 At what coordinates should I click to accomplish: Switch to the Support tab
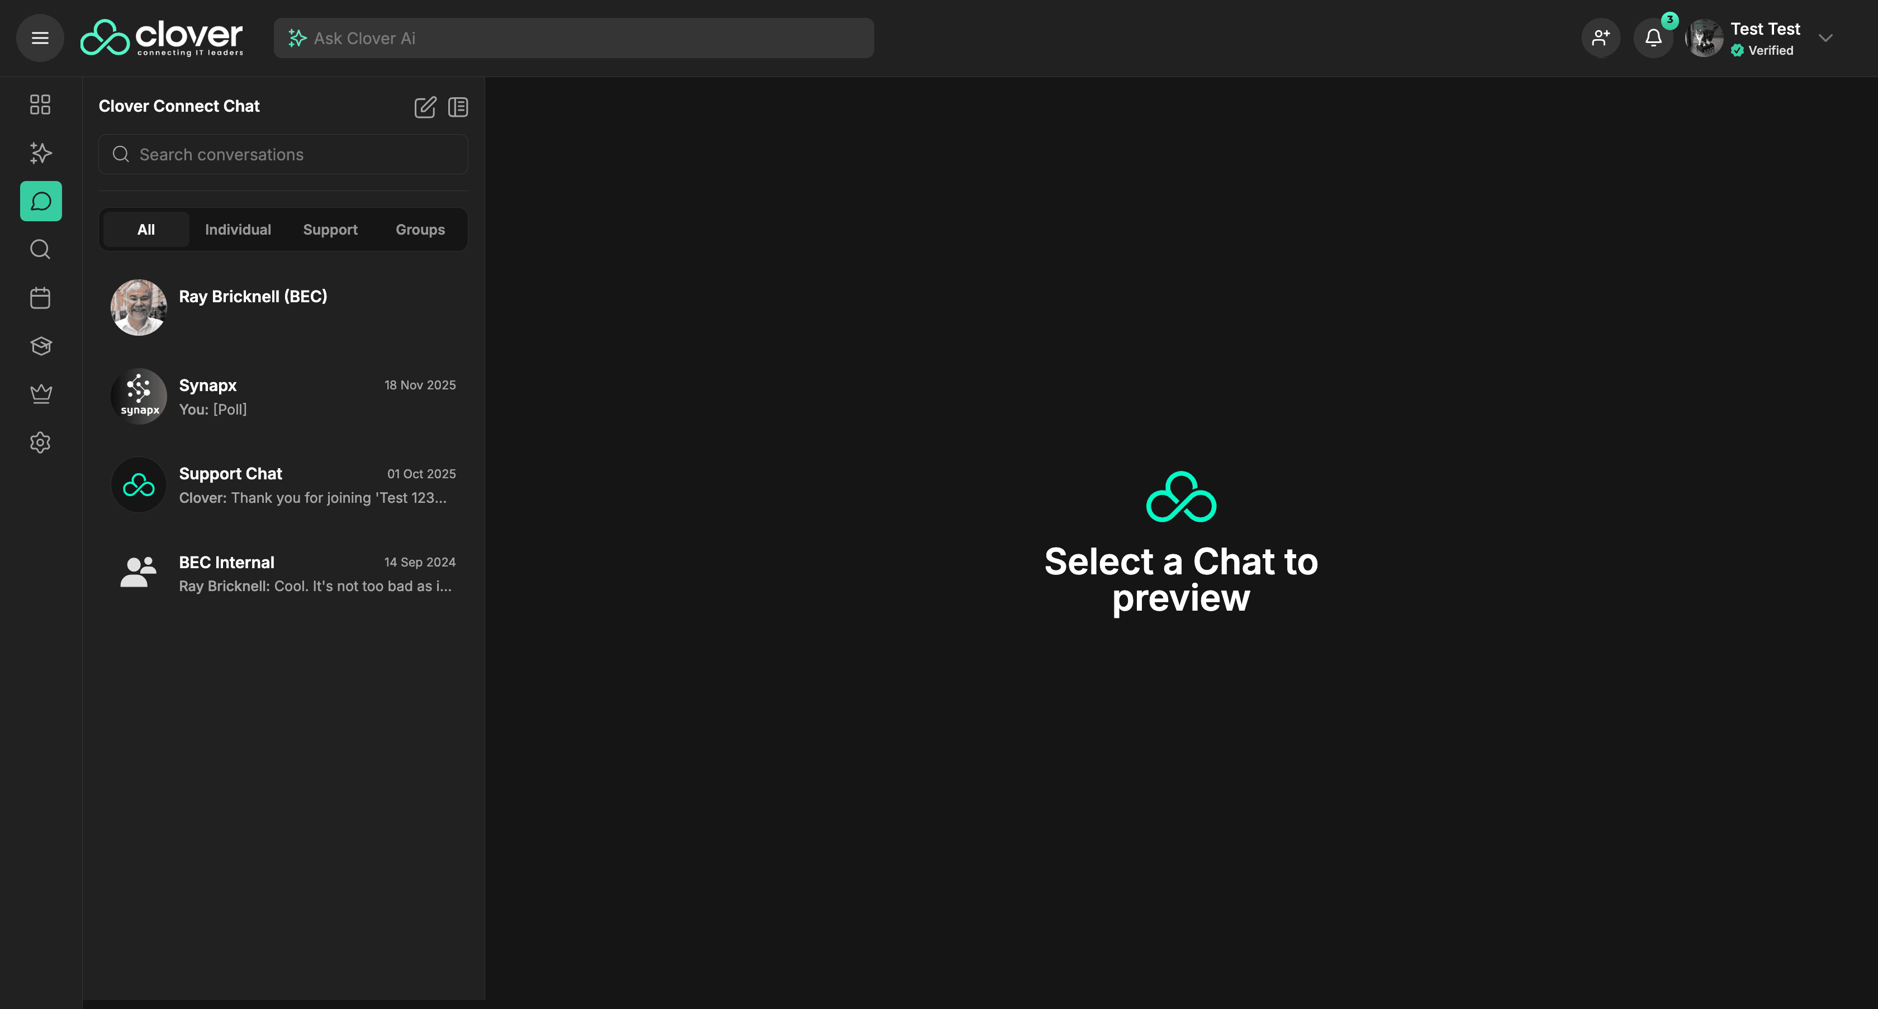tap(330, 230)
